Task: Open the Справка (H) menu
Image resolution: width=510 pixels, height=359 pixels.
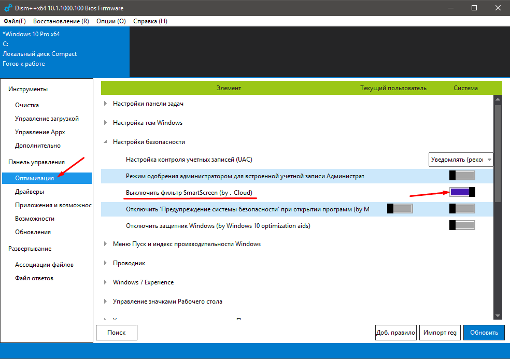Action: [x=150, y=21]
